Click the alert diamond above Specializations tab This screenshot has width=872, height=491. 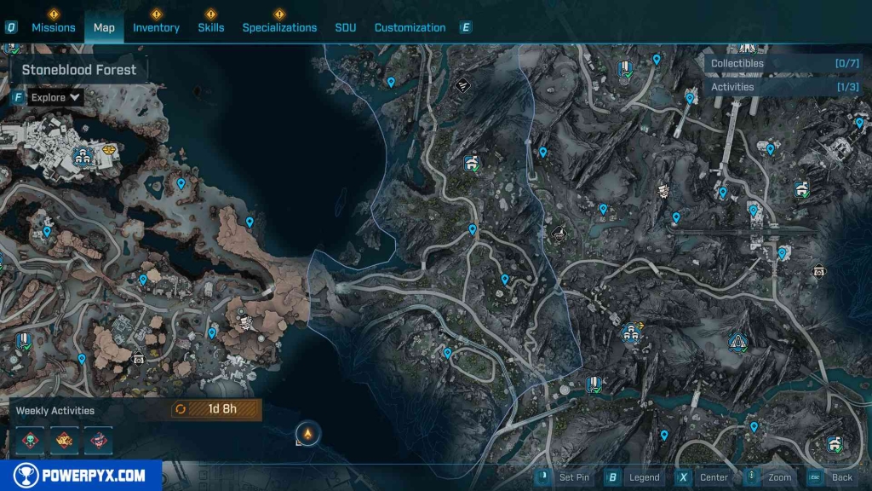tap(279, 14)
